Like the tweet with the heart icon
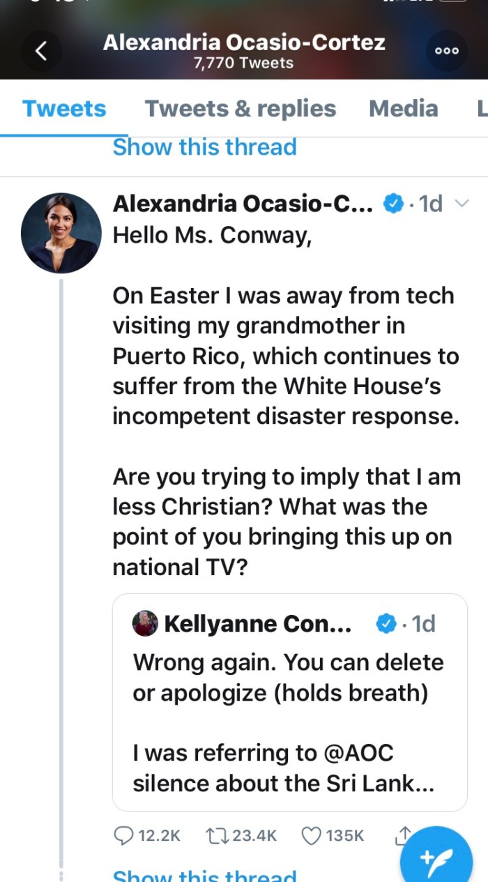The height and width of the screenshot is (882, 488). coord(311,835)
